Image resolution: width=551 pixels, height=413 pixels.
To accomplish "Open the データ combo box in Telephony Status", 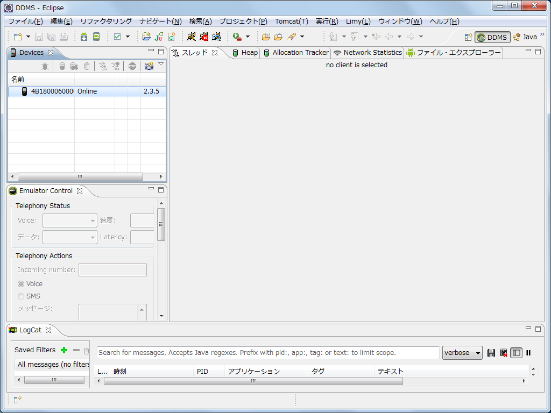I will point(70,237).
